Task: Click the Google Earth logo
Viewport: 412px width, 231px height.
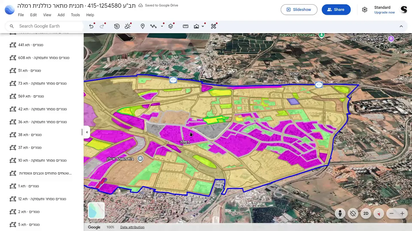Action: [x=10, y=10]
